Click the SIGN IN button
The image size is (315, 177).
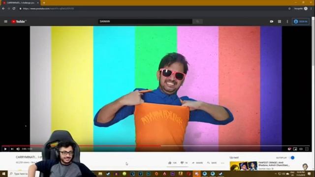[301, 22]
